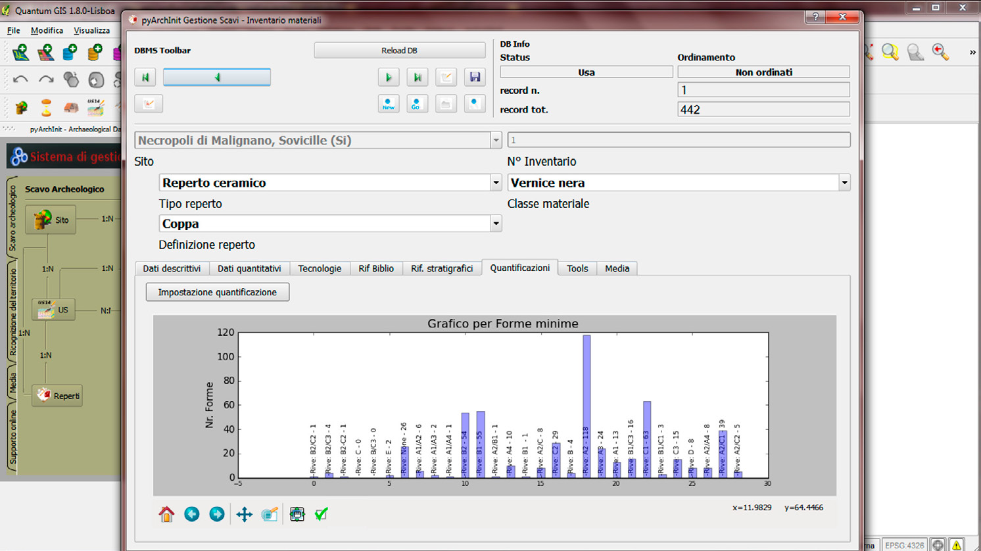Click QGIS zoom magnifier with yellow lens
The width and height of the screenshot is (981, 551).
point(890,52)
